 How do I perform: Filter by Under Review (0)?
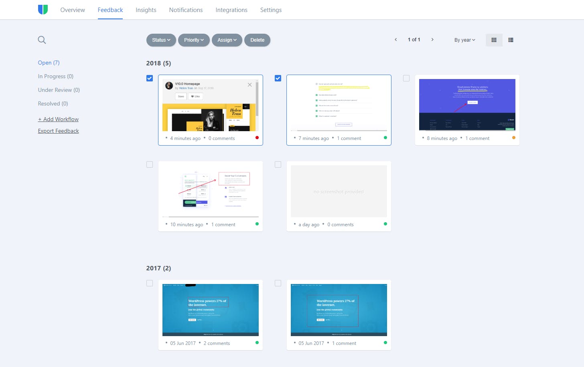pyautogui.click(x=59, y=90)
